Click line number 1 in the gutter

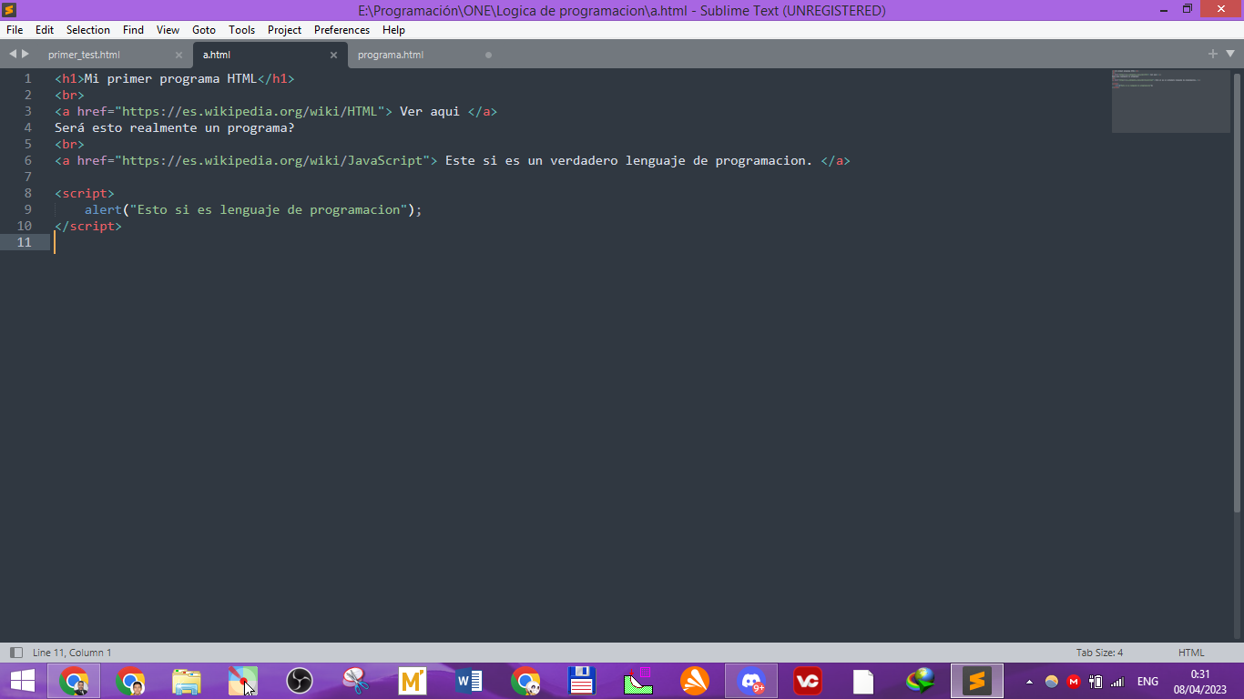tap(28, 78)
